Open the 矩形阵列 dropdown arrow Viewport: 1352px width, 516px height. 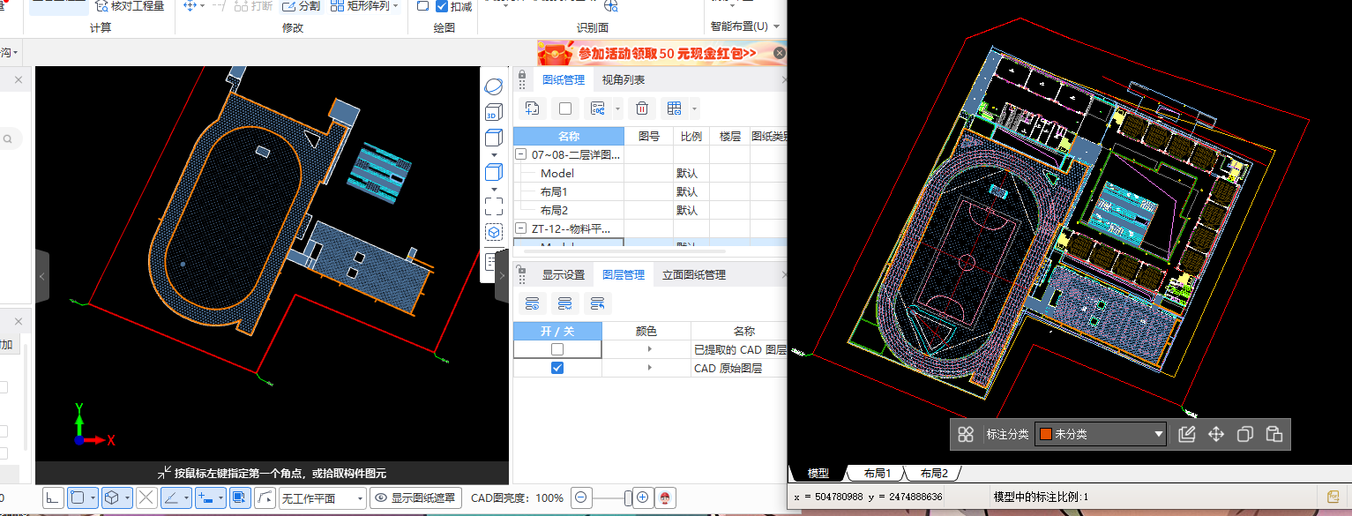click(x=396, y=6)
